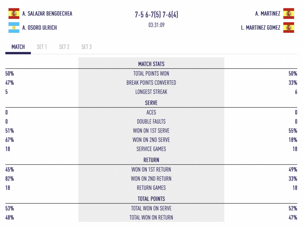Screen dimensions: 303x227
Task: Open player L. Martinez Gomez's name
Action: [260, 27]
